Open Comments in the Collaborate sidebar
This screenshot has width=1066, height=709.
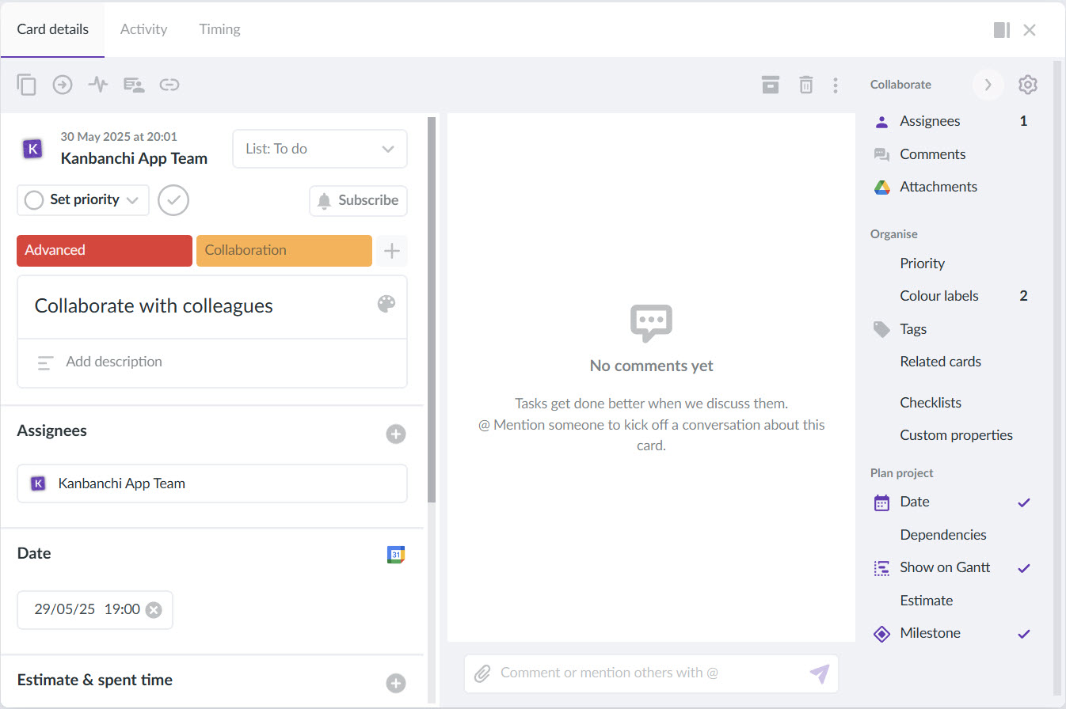(x=932, y=154)
